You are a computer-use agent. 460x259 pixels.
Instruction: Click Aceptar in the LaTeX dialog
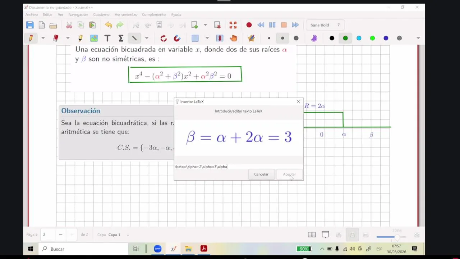[289, 174]
